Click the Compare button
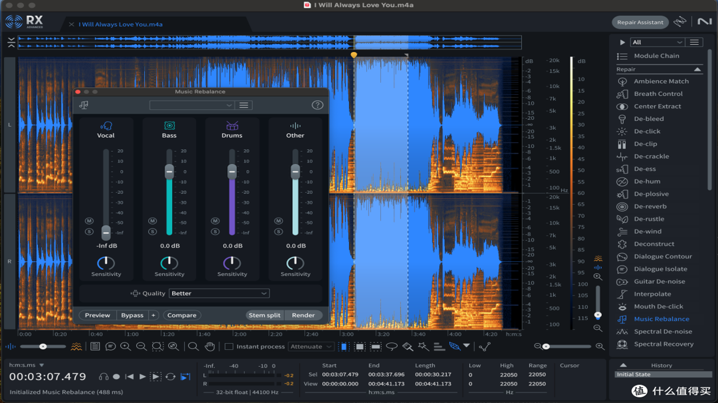718x403 pixels. (182, 315)
